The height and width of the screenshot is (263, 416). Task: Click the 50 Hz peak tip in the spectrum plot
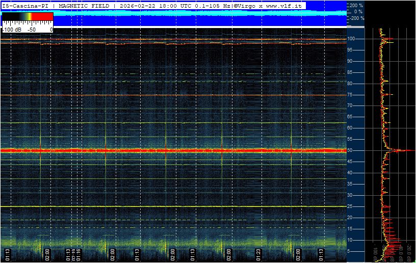pos(414,150)
